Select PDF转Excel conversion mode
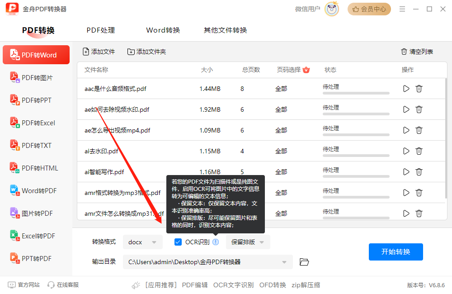Image resolution: width=452 pixels, height=294 pixels. click(x=36, y=123)
